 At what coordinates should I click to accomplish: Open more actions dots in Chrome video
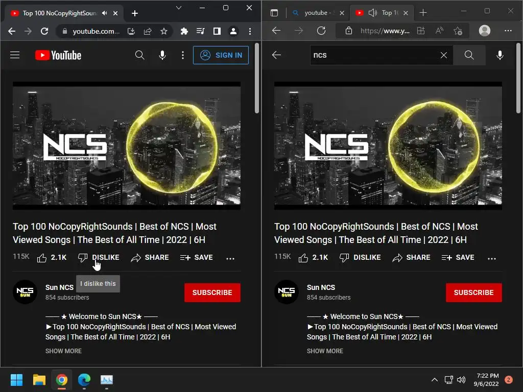pyautogui.click(x=230, y=258)
